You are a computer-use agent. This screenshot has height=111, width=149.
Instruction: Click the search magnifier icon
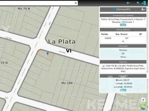pyautogui.click(x=76, y=3)
